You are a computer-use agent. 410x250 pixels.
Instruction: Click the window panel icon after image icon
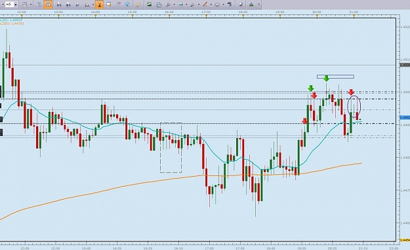click(x=159, y=5)
